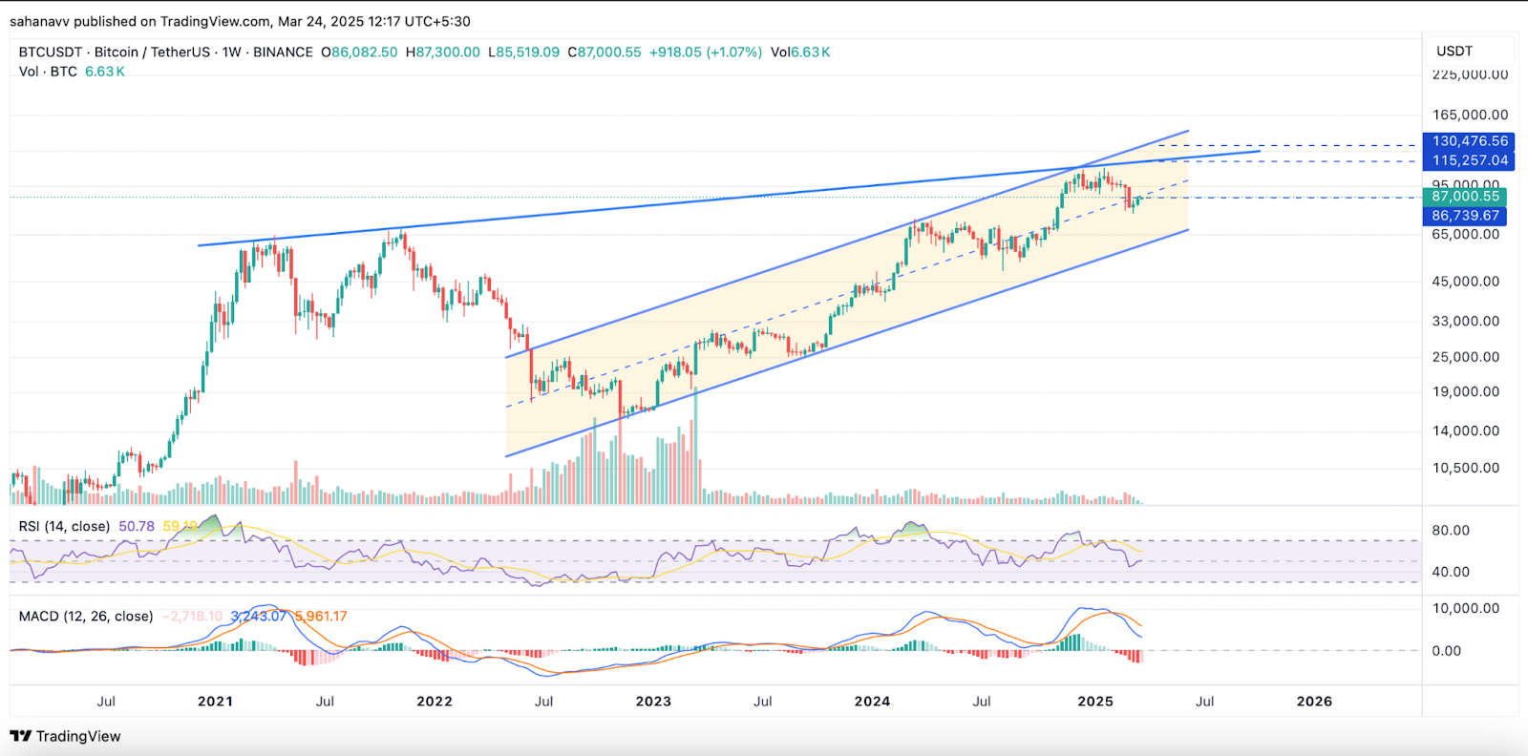Select the green 87,000.55 current price tag
Viewport: 1528px width, 756px height.
click(x=1465, y=197)
